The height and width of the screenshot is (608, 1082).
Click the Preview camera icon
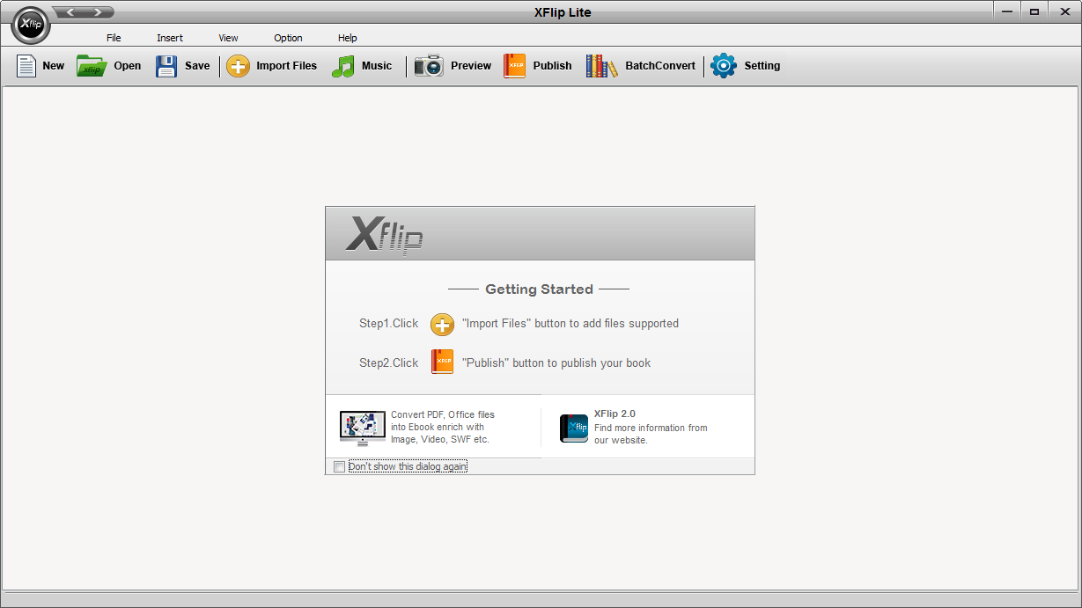click(x=429, y=66)
